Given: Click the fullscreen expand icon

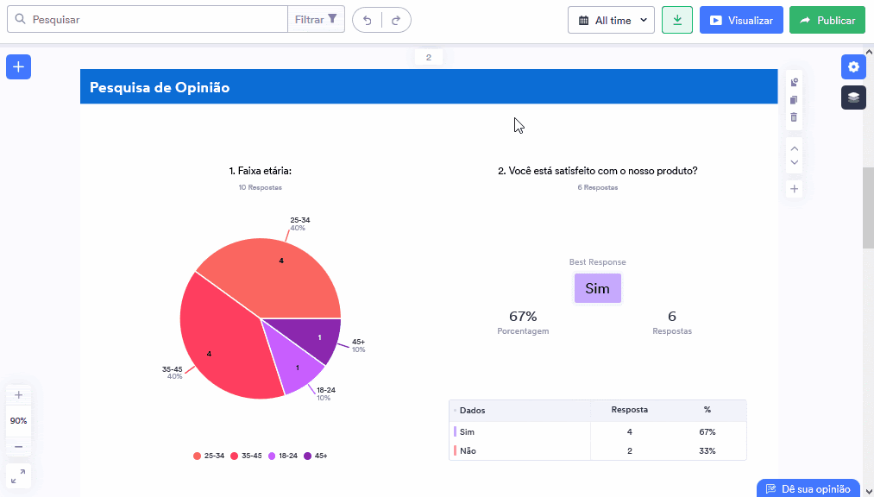Looking at the screenshot, I should (18, 475).
